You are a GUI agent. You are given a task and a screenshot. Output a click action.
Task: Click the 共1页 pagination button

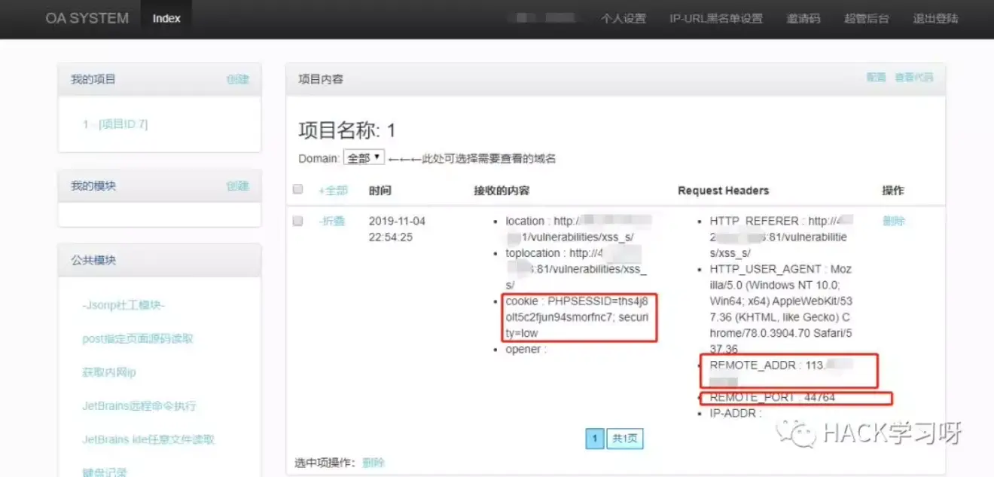point(624,439)
